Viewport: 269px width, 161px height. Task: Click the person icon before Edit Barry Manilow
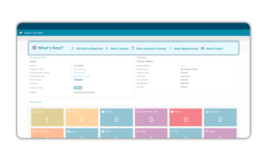pyautogui.click(x=73, y=48)
